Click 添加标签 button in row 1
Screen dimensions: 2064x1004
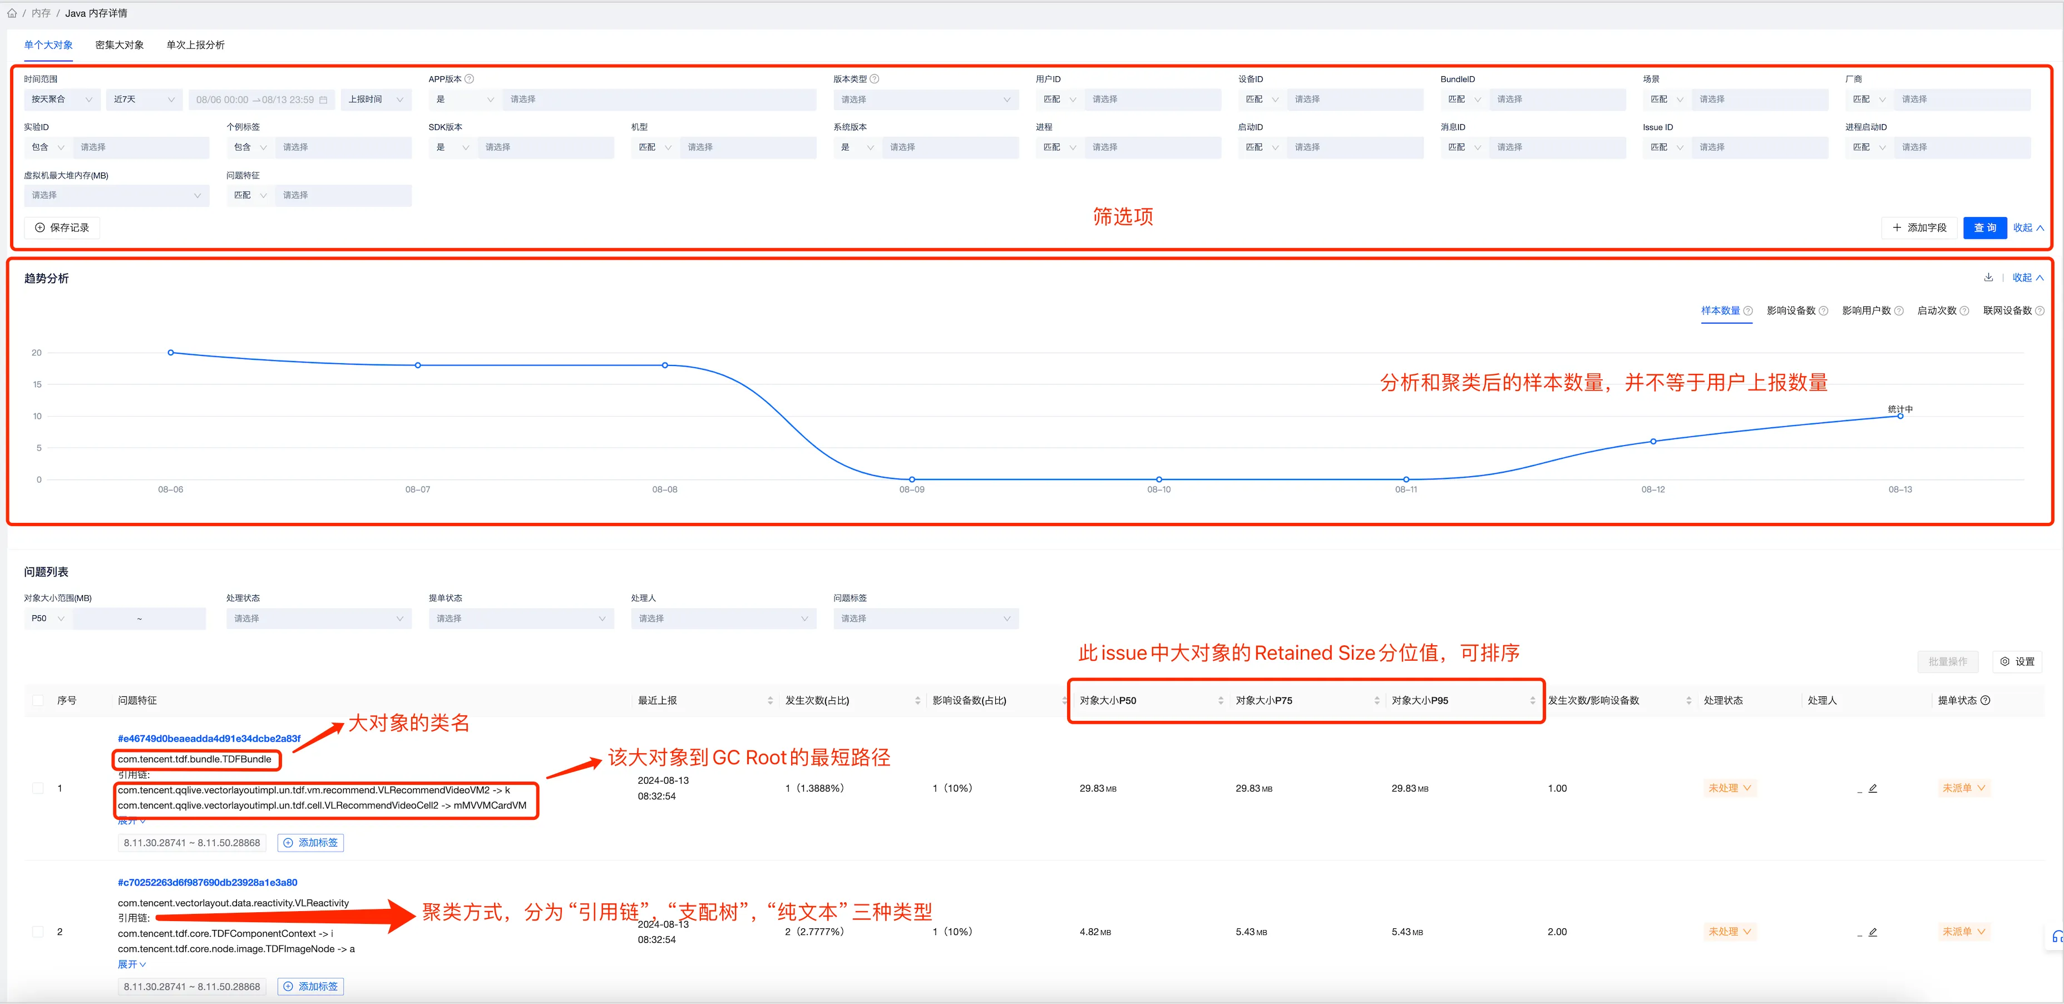pyautogui.click(x=311, y=842)
